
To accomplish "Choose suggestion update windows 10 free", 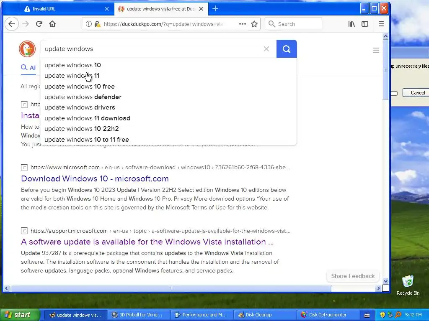I will (168, 87).
